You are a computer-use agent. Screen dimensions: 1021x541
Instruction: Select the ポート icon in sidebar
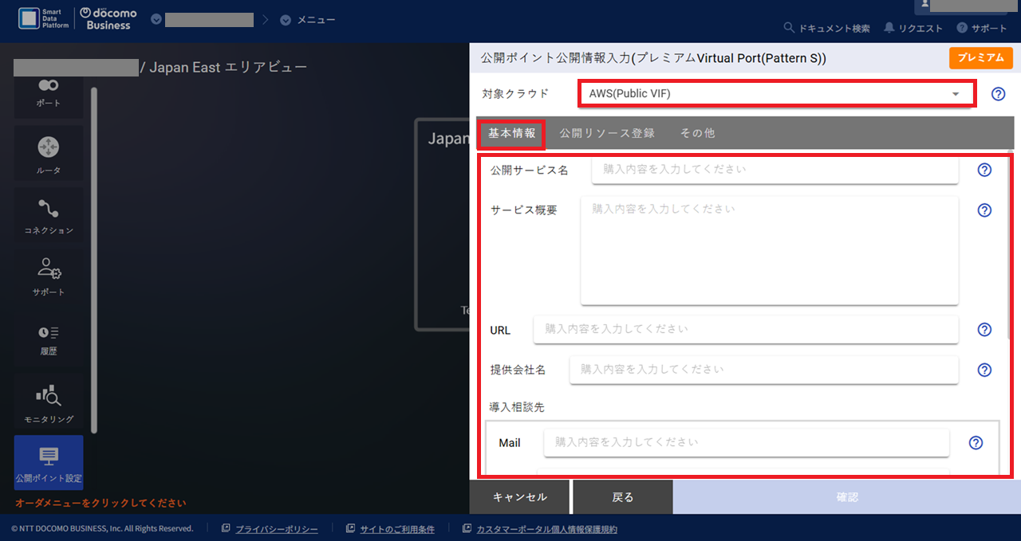48,92
